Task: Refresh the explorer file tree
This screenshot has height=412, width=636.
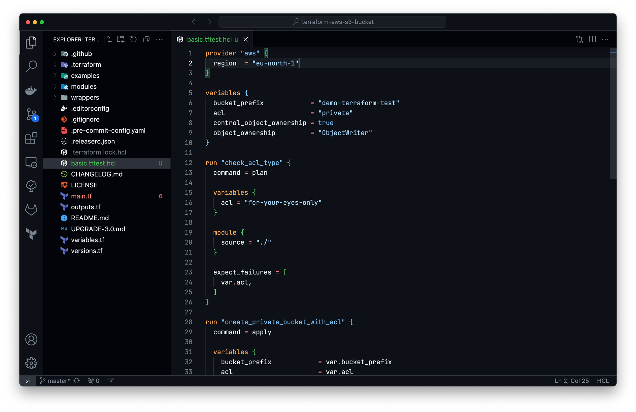Action: (x=134, y=39)
